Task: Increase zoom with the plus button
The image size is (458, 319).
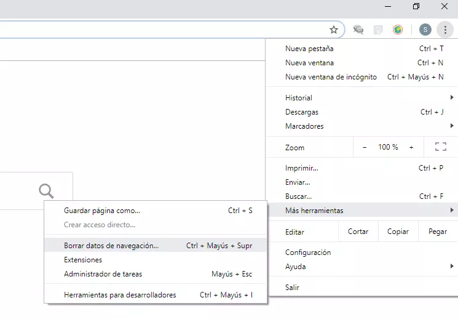Action: 411,147
